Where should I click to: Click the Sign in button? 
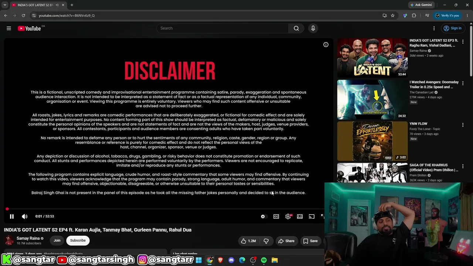(453, 28)
